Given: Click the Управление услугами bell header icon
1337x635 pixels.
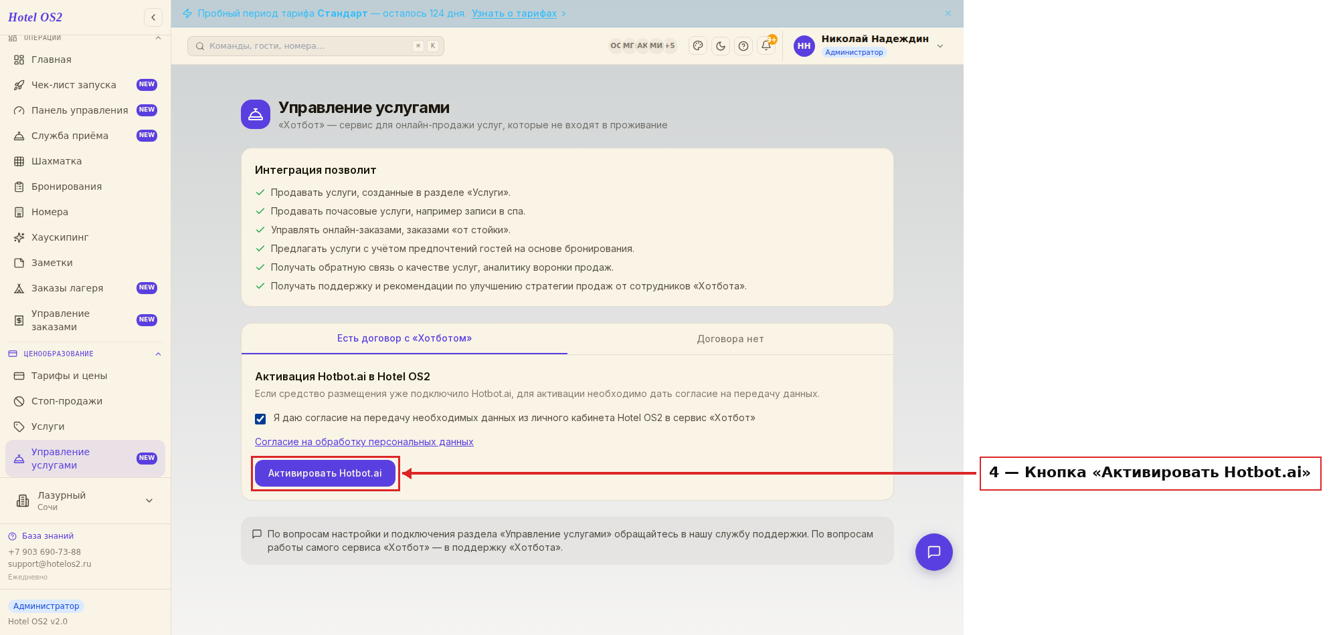Looking at the screenshot, I should [x=256, y=114].
